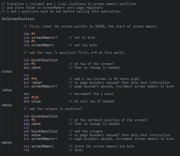
Task: Click the yloop label definition
Action: [7, 71]
